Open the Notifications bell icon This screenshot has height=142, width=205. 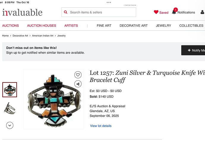click(x=174, y=12)
